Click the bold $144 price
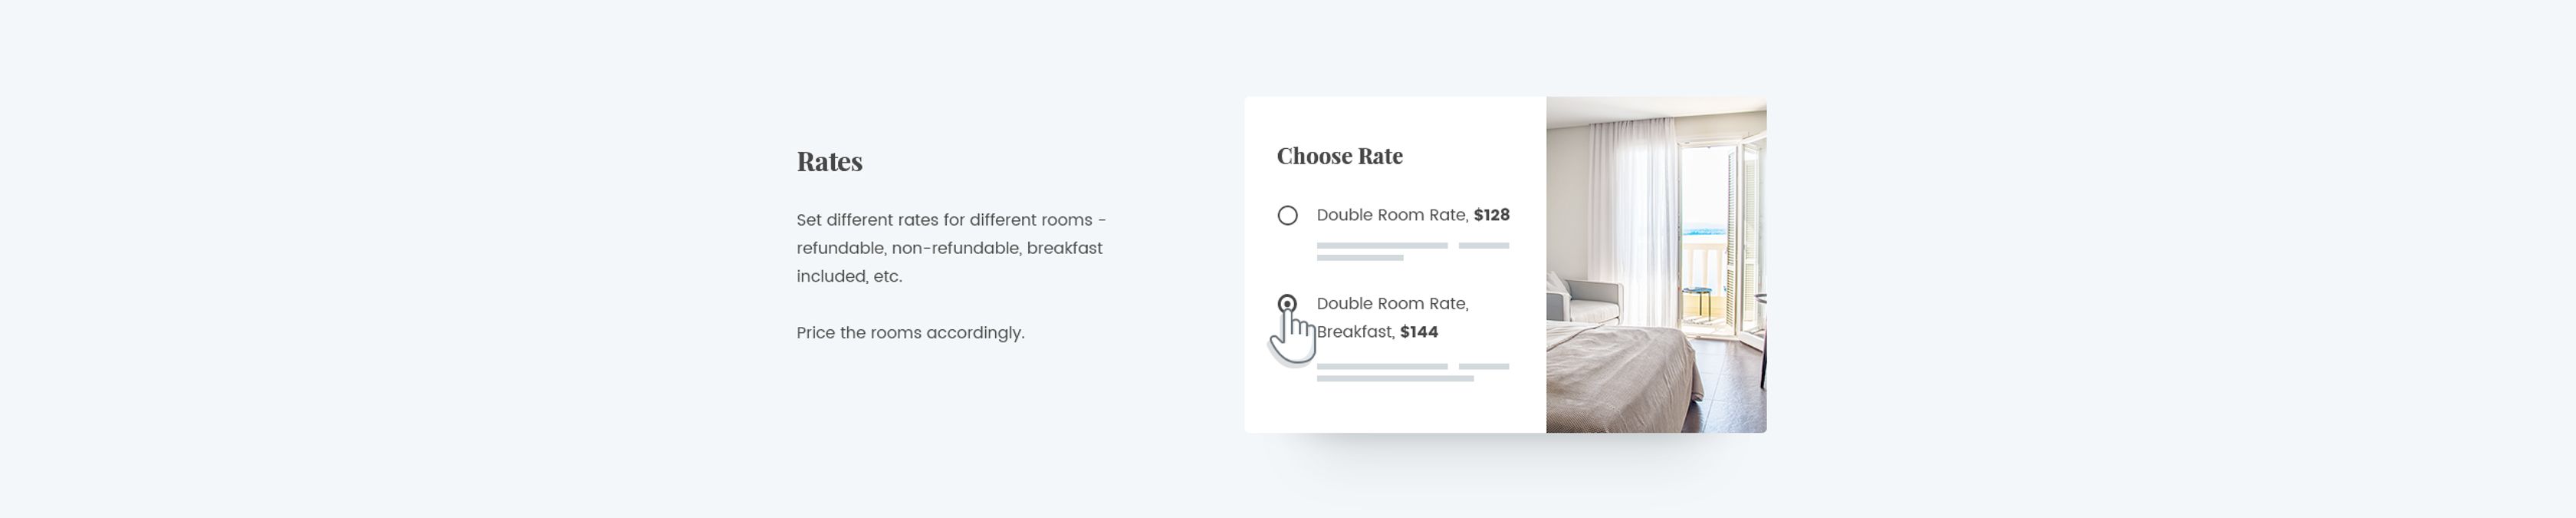 (x=1419, y=332)
